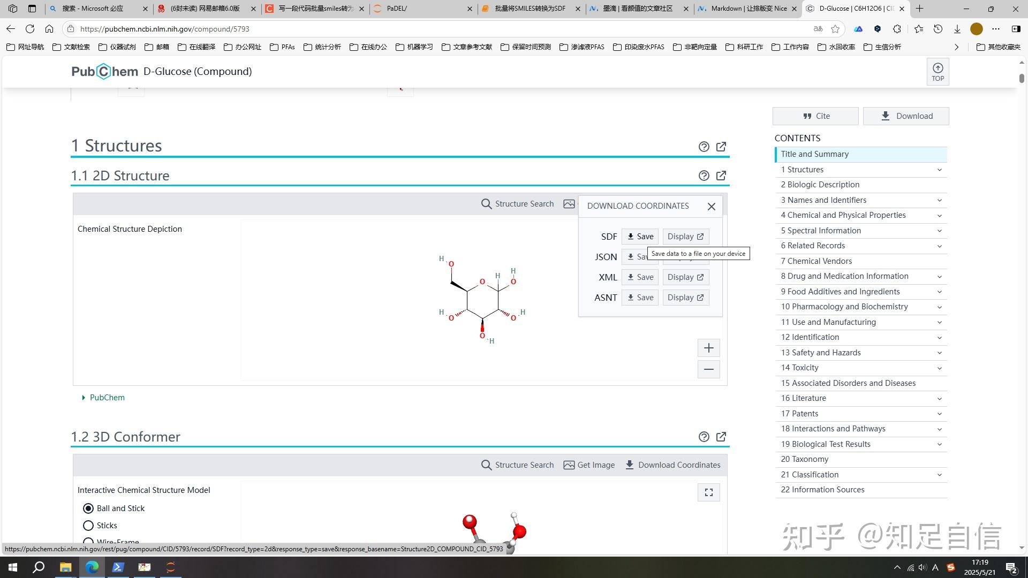Viewport: 1028px width, 578px height.
Task: Click Structure Search in 2D Structure toolbar
Action: click(517, 204)
